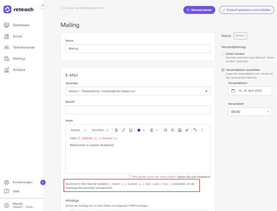Insert a numbered list
277x211 pixels.
(172, 130)
